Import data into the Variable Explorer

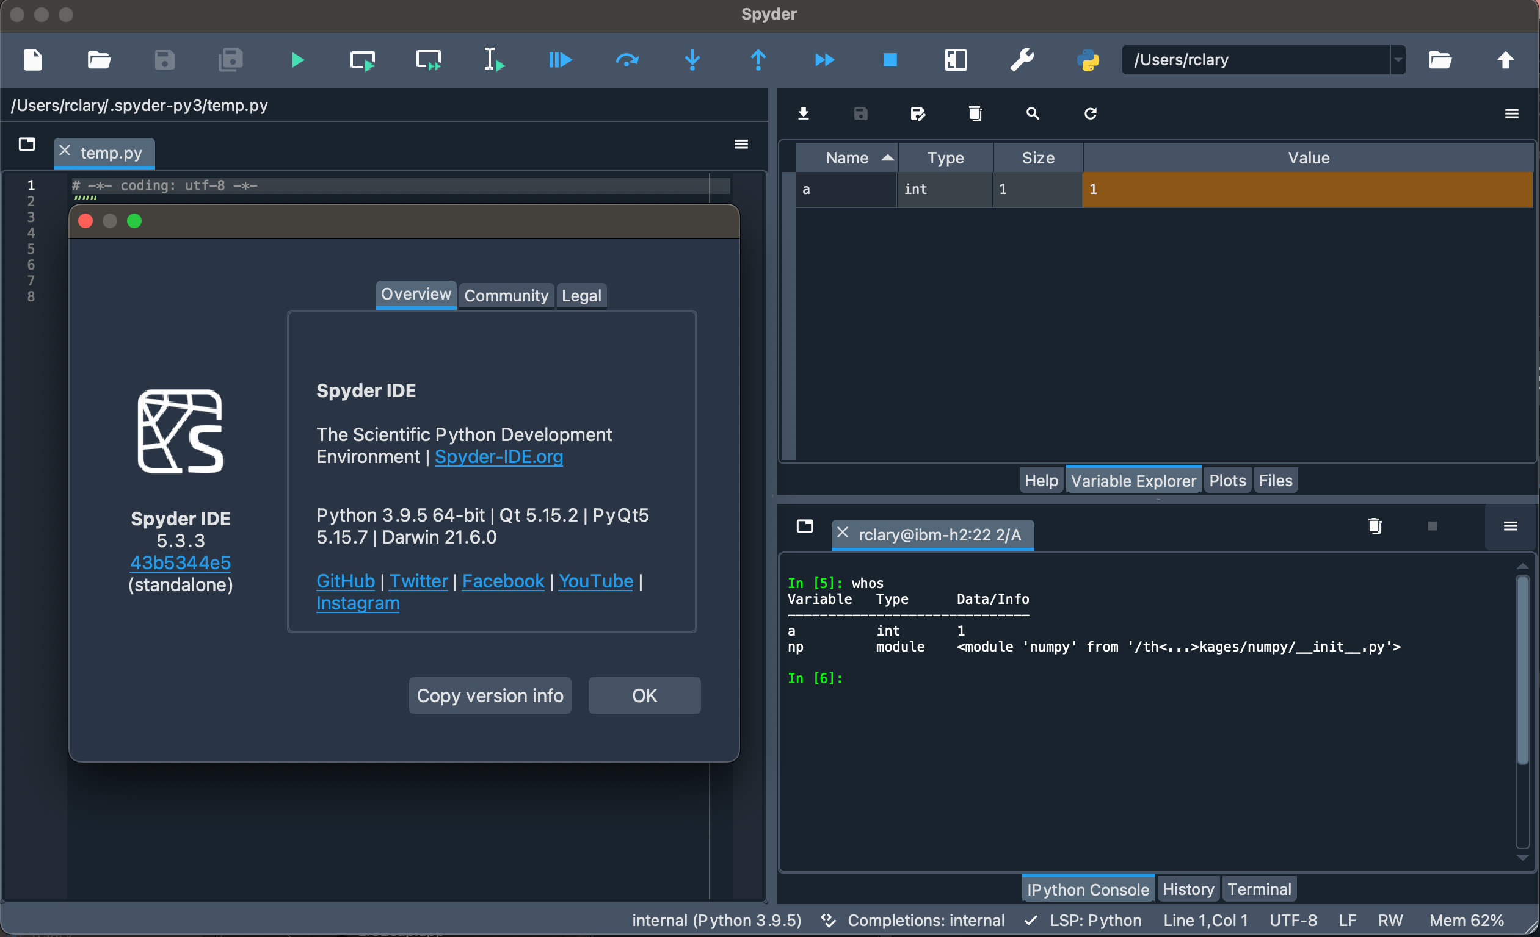pyautogui.click(x=804, y=113)
